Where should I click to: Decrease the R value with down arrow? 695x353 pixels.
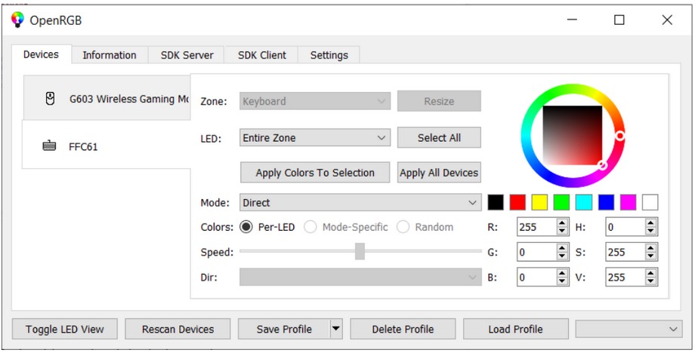[563, 232]
